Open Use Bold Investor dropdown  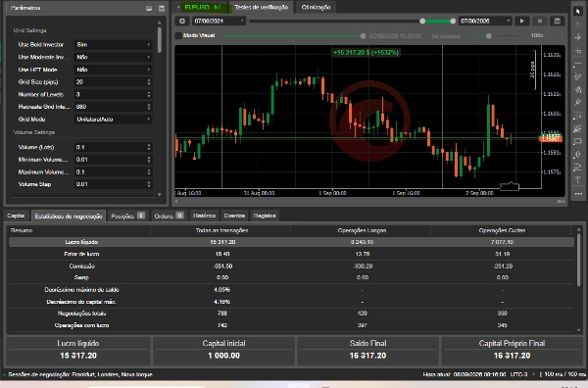point(113,45)
